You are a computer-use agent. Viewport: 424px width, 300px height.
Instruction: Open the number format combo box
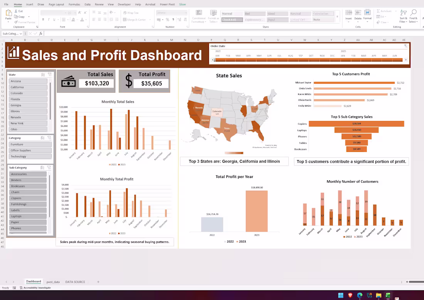[172, 13]
